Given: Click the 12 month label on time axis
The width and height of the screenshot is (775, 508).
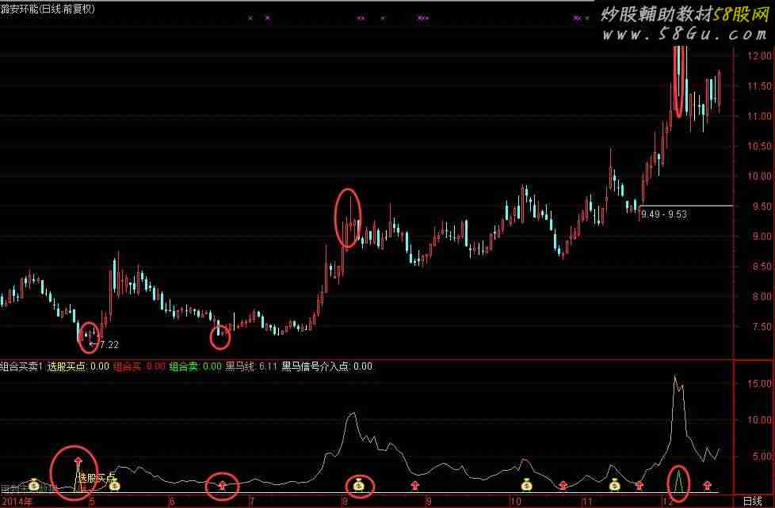Looking at the screenshot, I should (668, 502).
